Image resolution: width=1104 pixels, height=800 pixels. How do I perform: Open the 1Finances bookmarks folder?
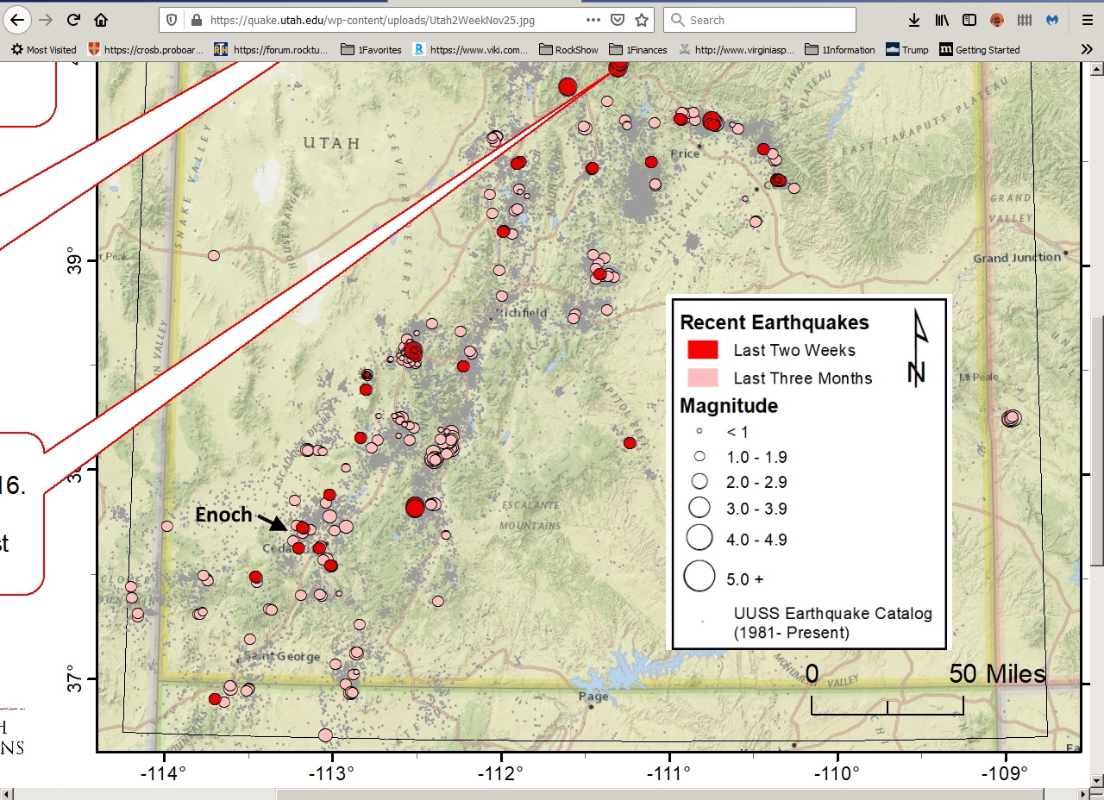coord(638,49)
